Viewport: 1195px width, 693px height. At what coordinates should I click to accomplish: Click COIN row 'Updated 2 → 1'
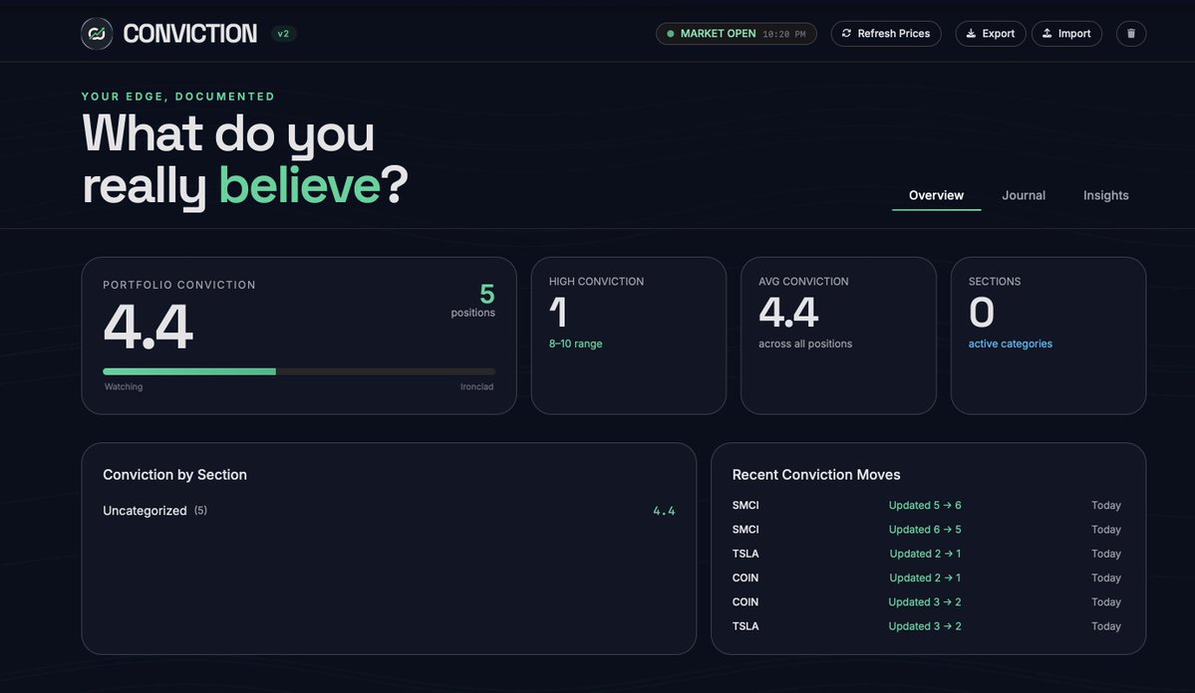(925, 578)
